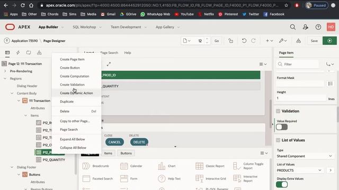Select the Classic Report region in gallery
Image resolution: width=339 pixels, height=190 pixels.
(210, 166)
